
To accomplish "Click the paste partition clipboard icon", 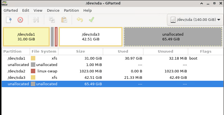I will (x=64, y=20).
